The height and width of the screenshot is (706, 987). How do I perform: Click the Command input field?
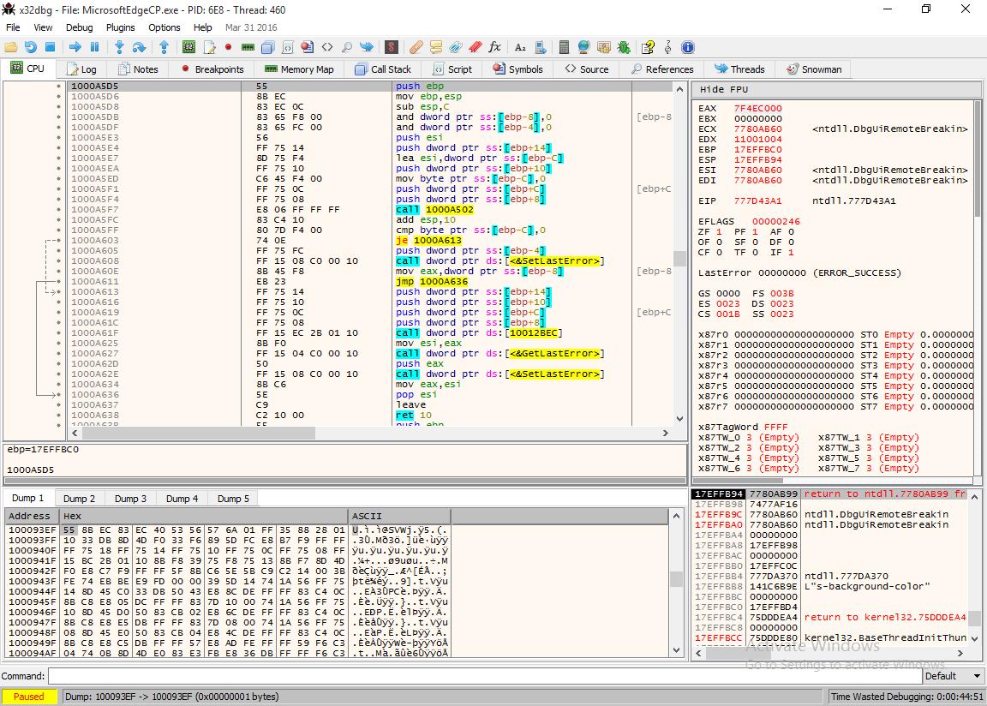tap(480, 676)
